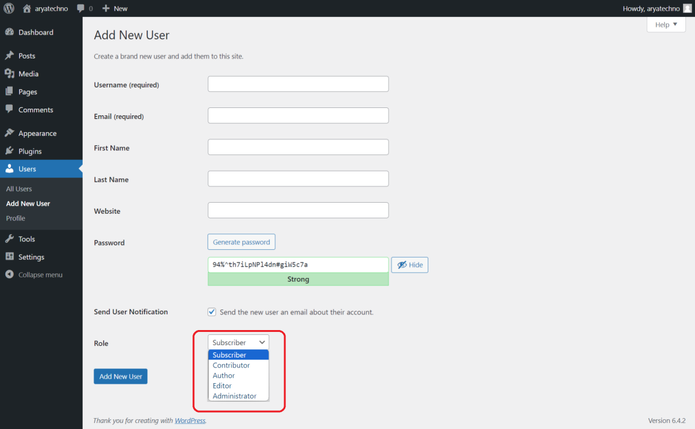Click the WordPress logo icon

pyautogui.click(x=8, y=8)
